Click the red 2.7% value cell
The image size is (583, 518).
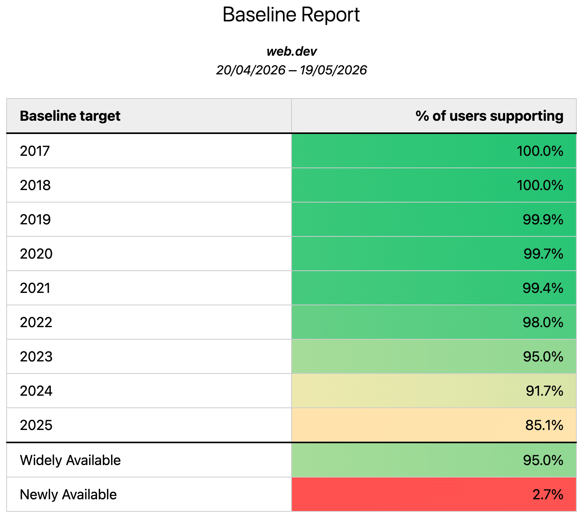(434, 495)
